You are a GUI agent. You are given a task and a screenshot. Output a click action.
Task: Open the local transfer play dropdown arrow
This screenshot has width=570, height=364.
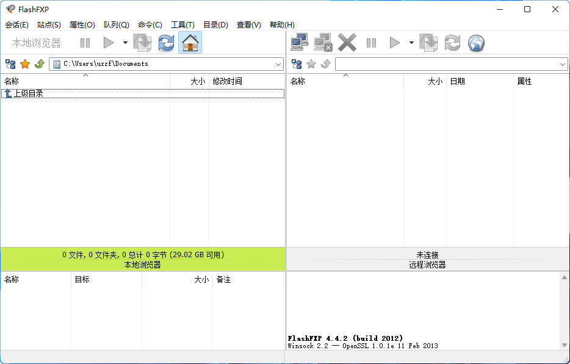[126, 43]
